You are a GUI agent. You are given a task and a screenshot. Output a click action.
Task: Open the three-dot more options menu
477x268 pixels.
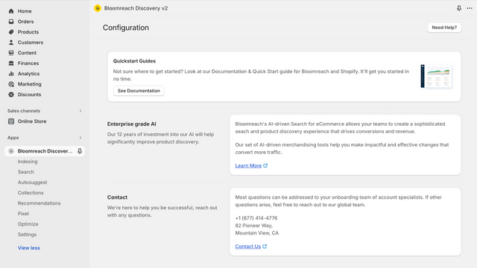tap(470, 8)
